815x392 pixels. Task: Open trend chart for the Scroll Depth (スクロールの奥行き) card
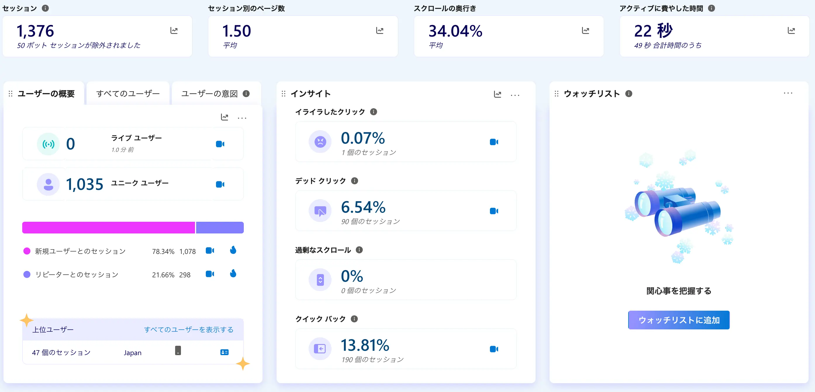coord(585,31)
